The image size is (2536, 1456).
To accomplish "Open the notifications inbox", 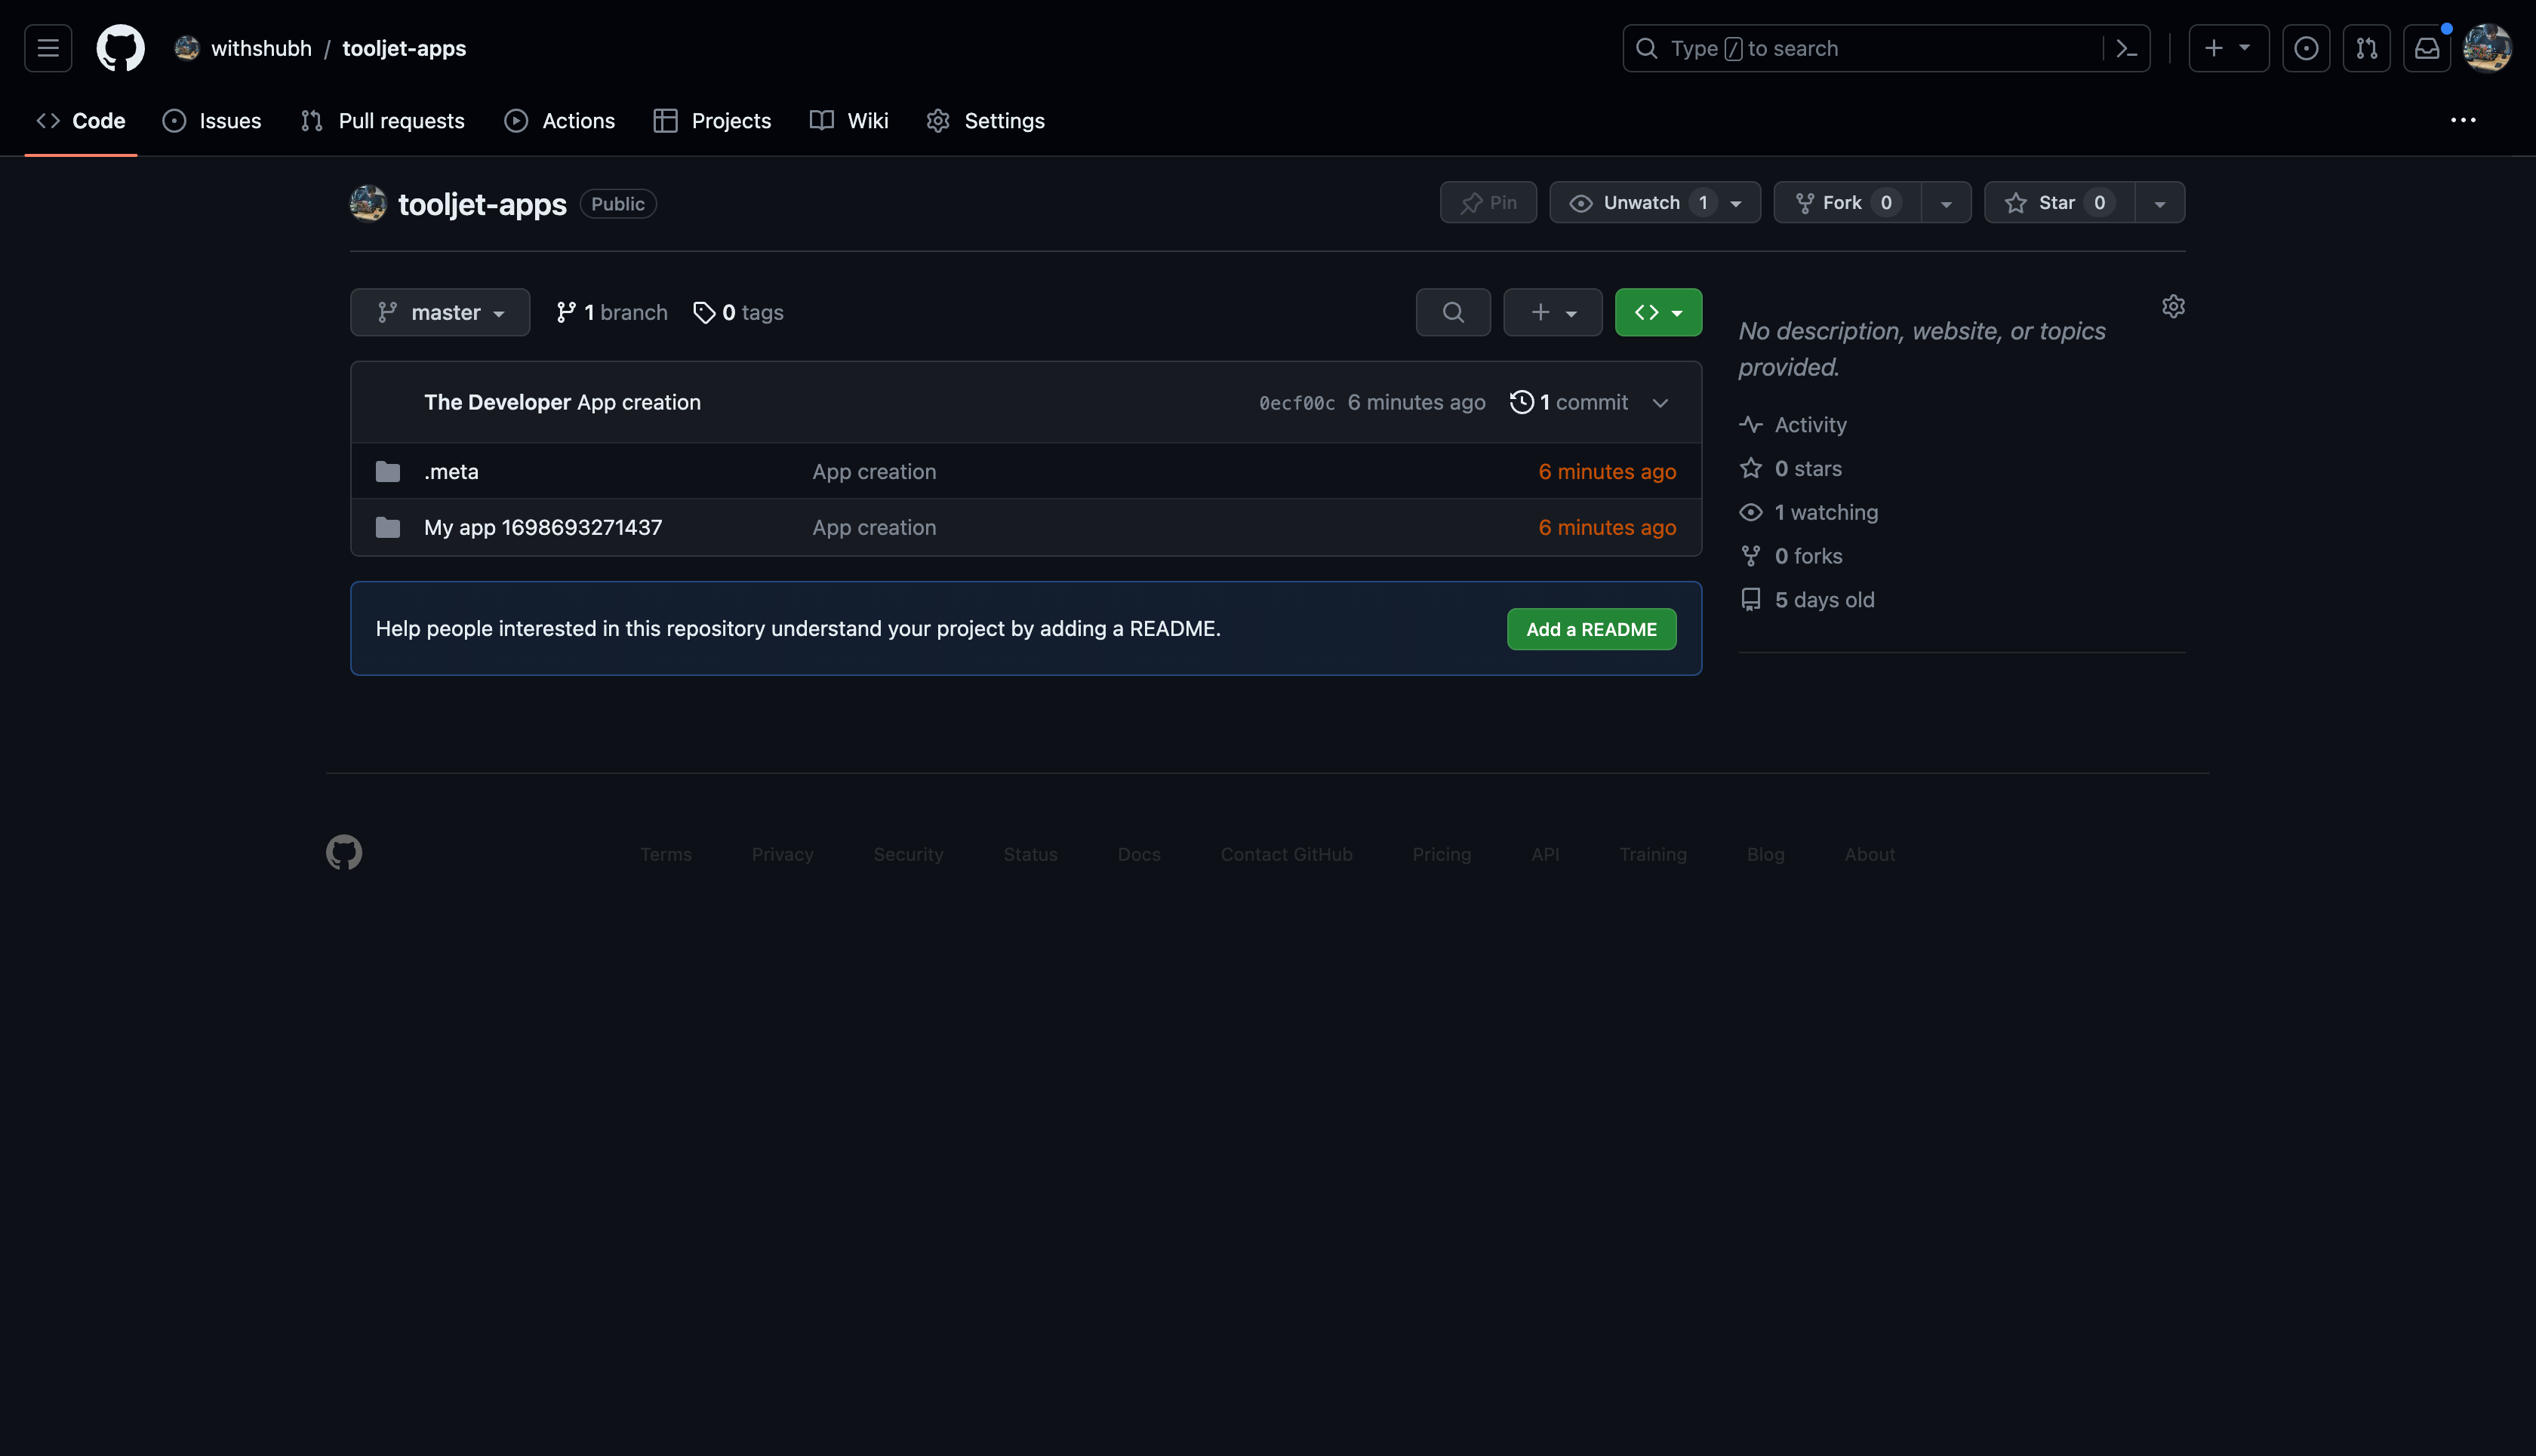I will [2427, 48].
